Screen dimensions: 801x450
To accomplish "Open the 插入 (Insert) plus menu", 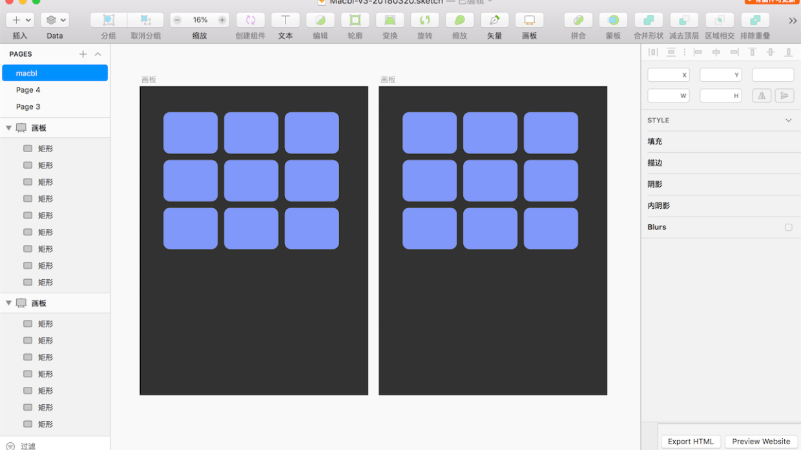I will 20,20.
